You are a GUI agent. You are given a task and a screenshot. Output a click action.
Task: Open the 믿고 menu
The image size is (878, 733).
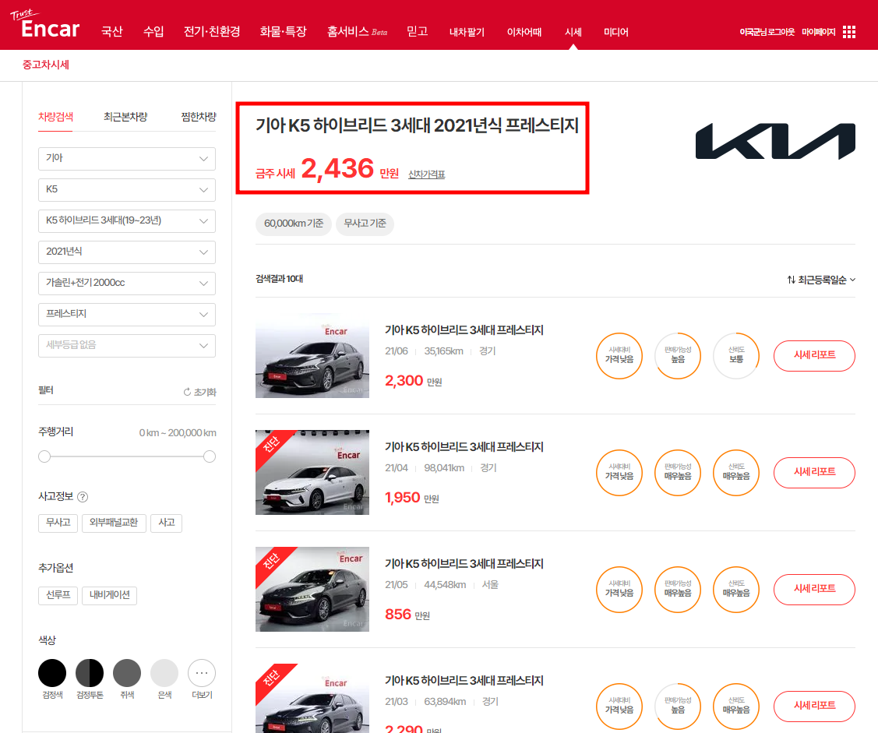tap(417, 32)
